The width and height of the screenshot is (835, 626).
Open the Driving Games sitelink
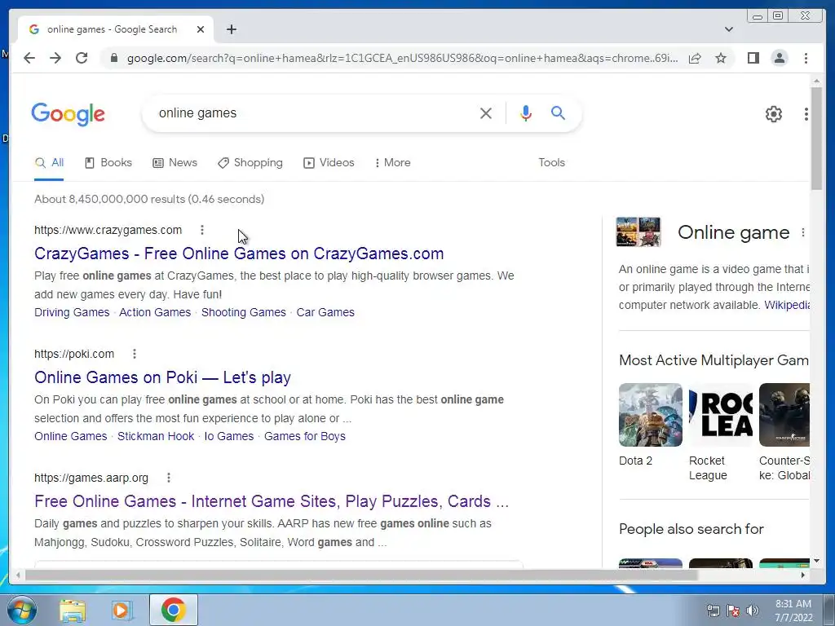click(72, 312)
